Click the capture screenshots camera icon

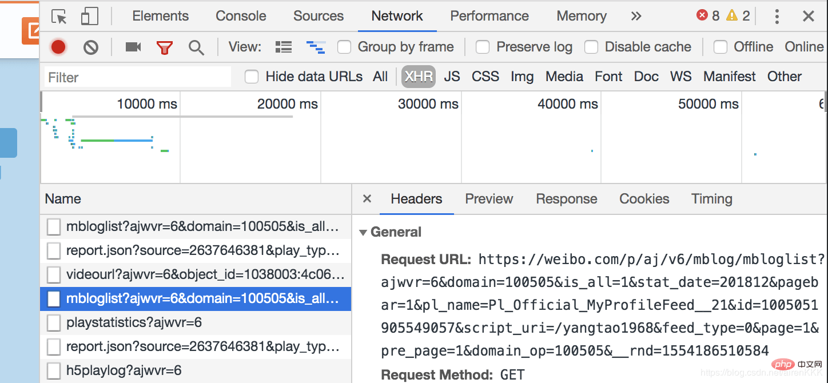coord(133,47)
